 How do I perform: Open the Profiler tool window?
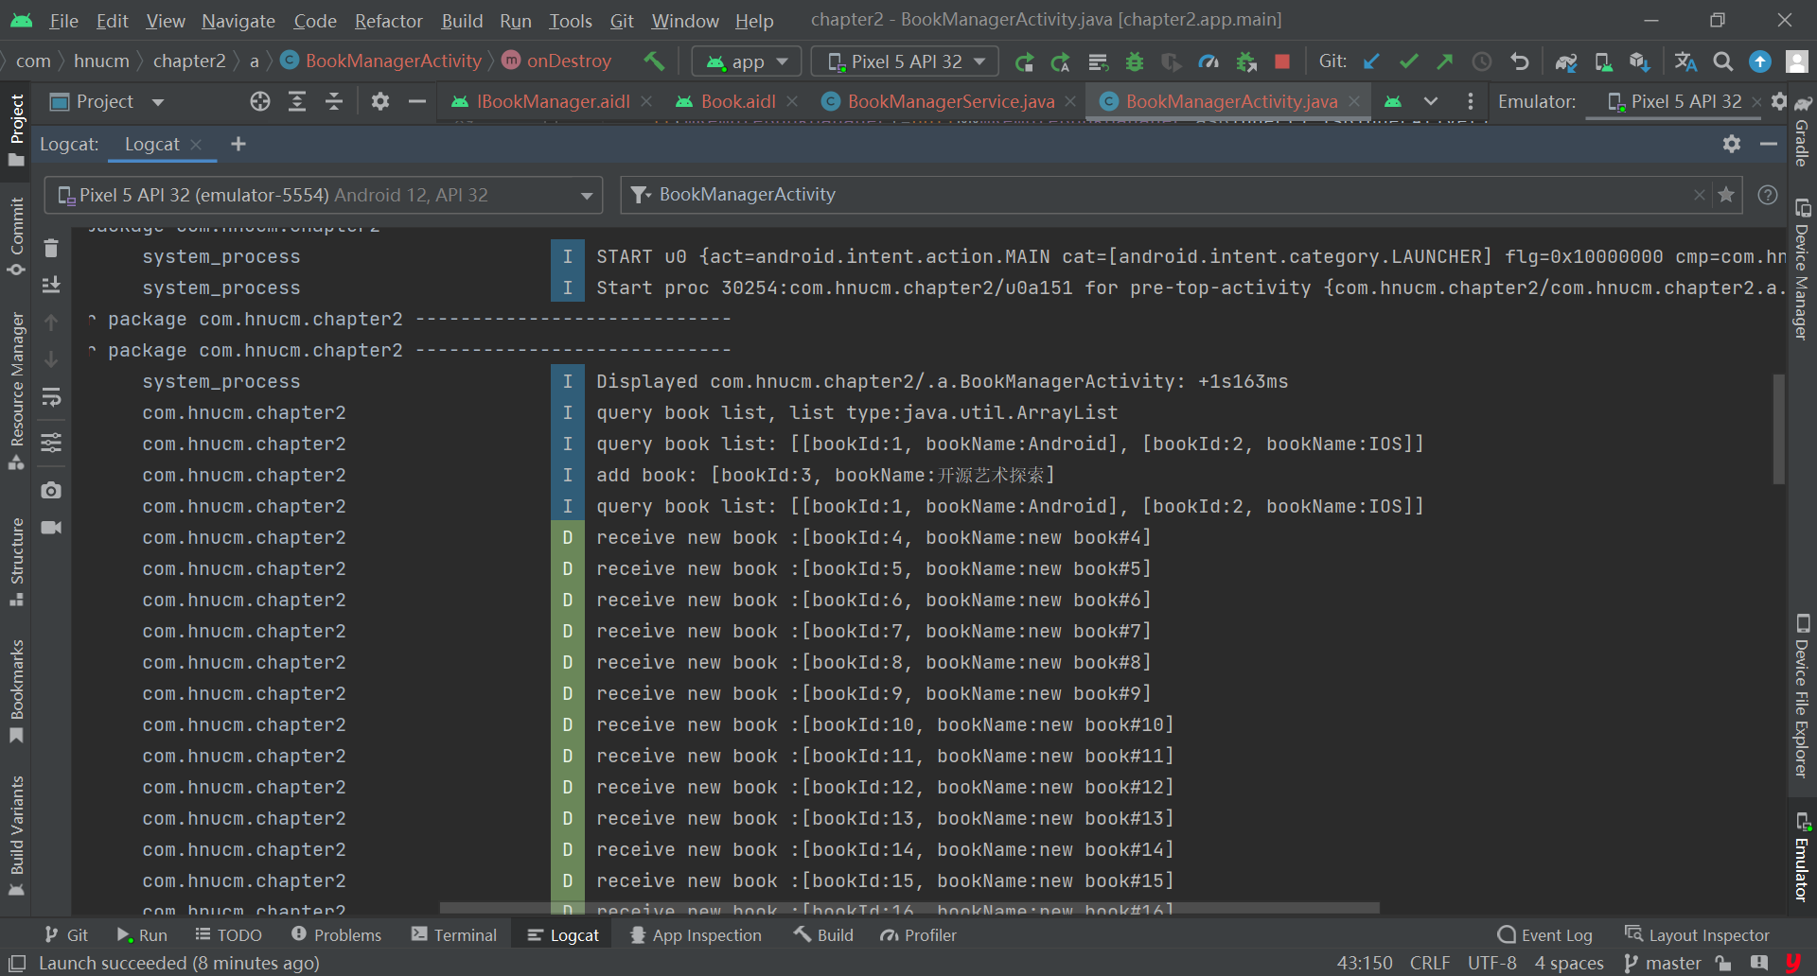coord(919,935)
